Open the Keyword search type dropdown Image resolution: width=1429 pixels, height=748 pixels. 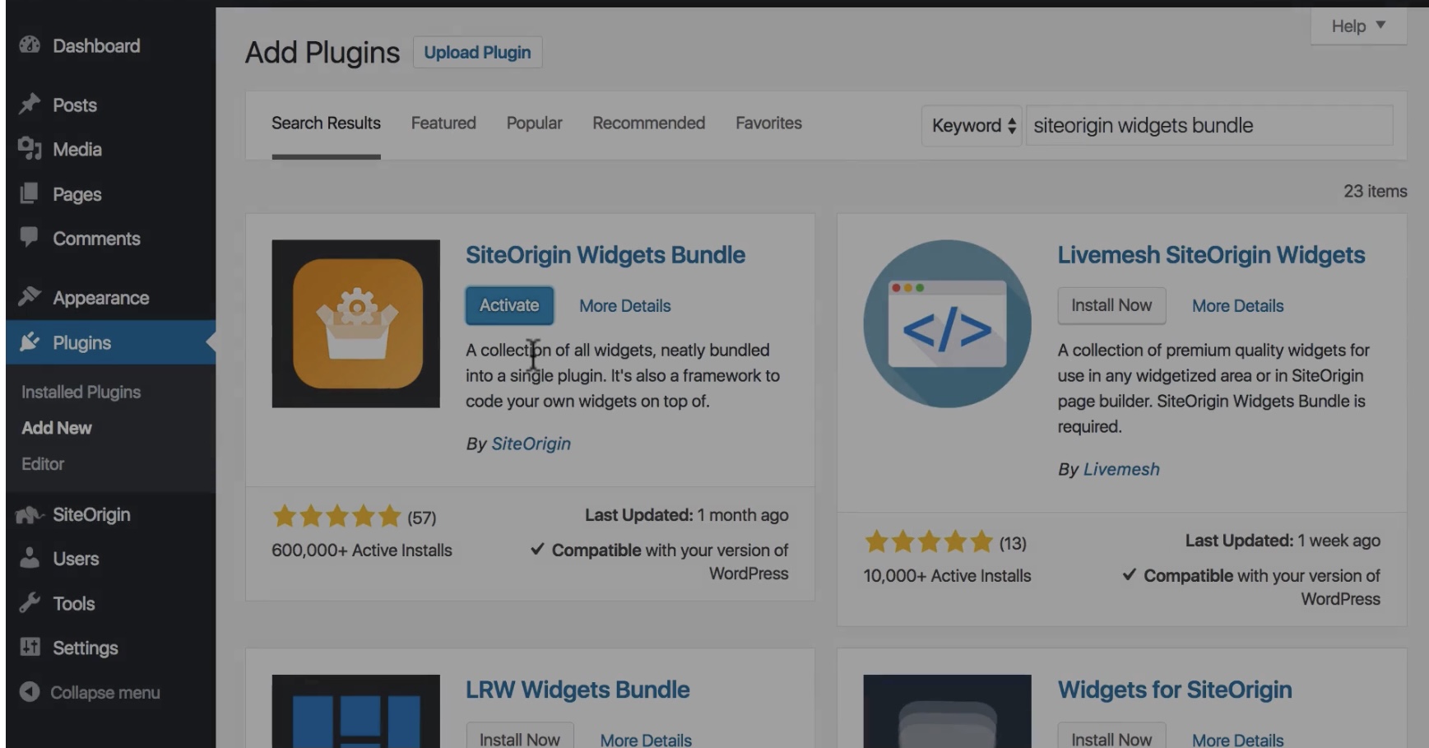pyautogui.click(x=972, y=126)
